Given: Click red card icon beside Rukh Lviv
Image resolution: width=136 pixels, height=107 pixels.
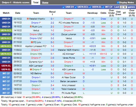Looking at the screenshot, I should pyautogui.click(x=31, y=27).
